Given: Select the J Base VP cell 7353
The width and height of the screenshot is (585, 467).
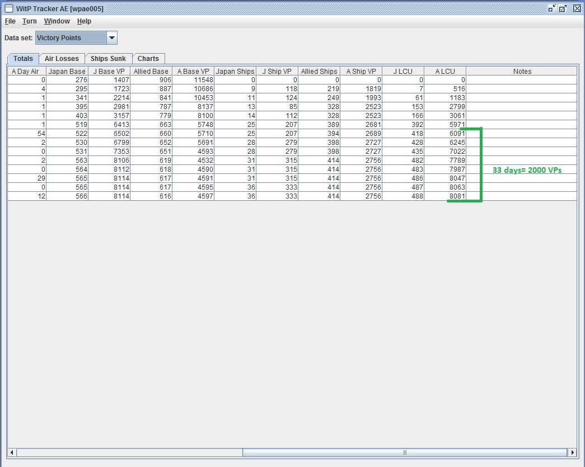Looking at the screenshot, I should point(109,152).
